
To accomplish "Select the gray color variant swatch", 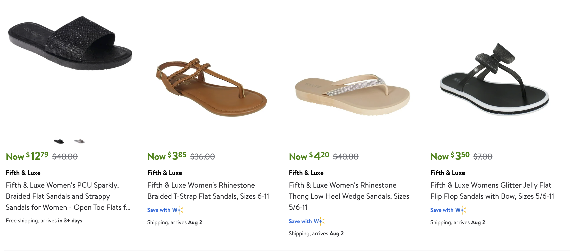I will [80, 141].
